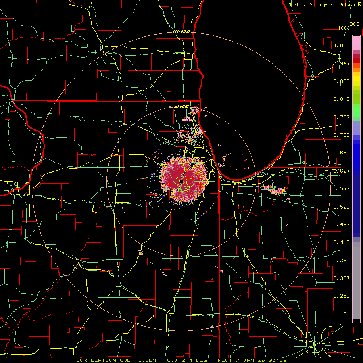Viewport: 363px width, 363px height.
Task: Click the 0.467 color scale value
Action: [x=342, y=225]
